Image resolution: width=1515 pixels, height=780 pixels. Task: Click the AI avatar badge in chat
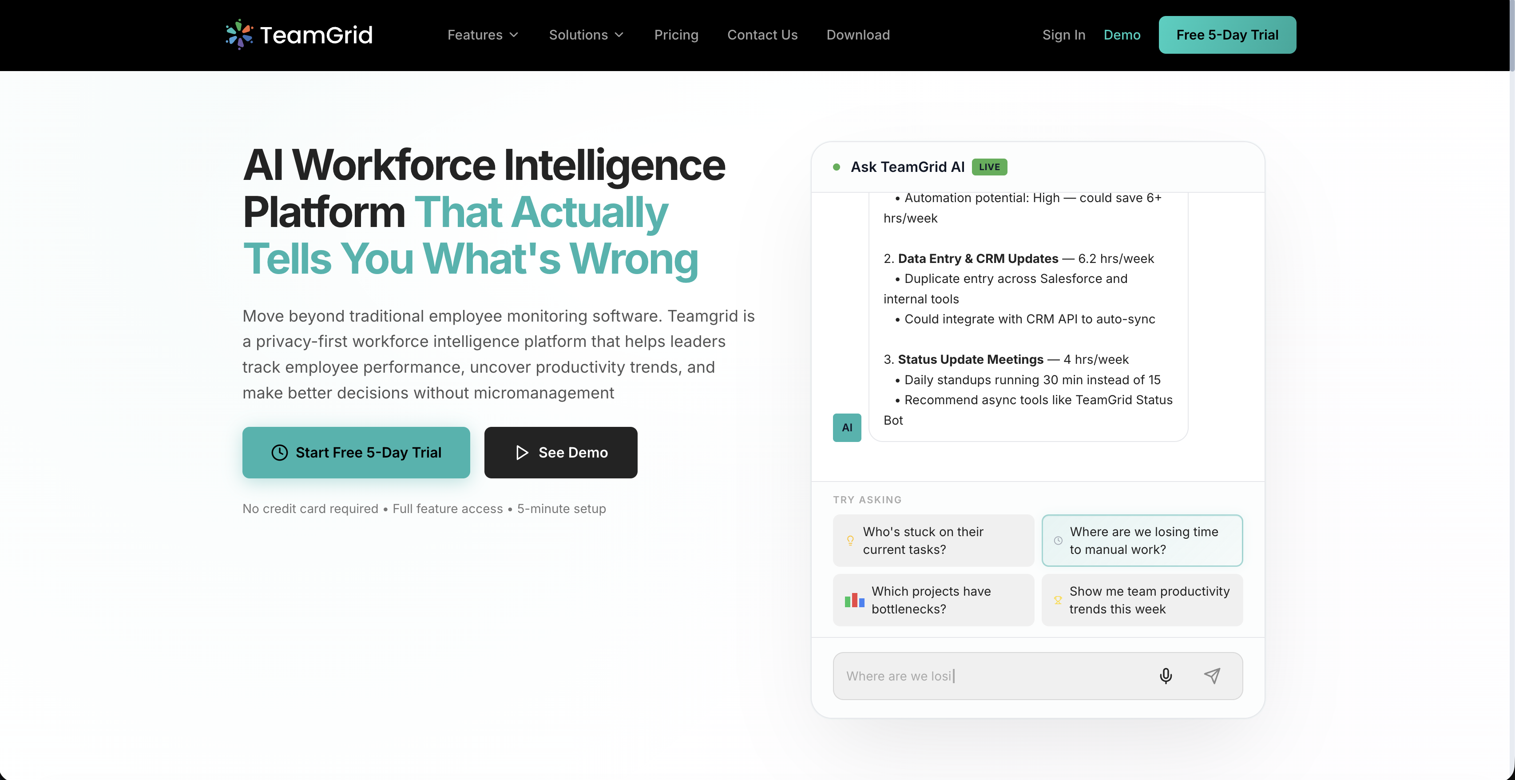[846, 428]
